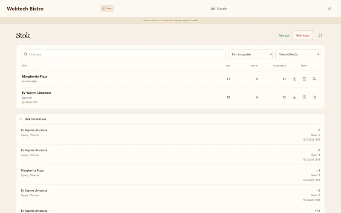This screenshot has height=213, width=341.
Task: Click the Ayrılan column header
Action: (254, 66)
